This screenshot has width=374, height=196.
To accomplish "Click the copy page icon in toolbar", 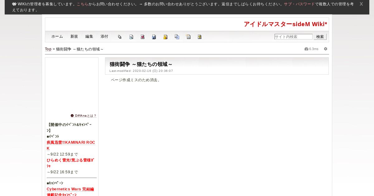I will tap(120, 37).
